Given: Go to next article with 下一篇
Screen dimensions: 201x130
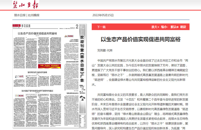Looking at the screenshot, I should (x=101, y=27).
